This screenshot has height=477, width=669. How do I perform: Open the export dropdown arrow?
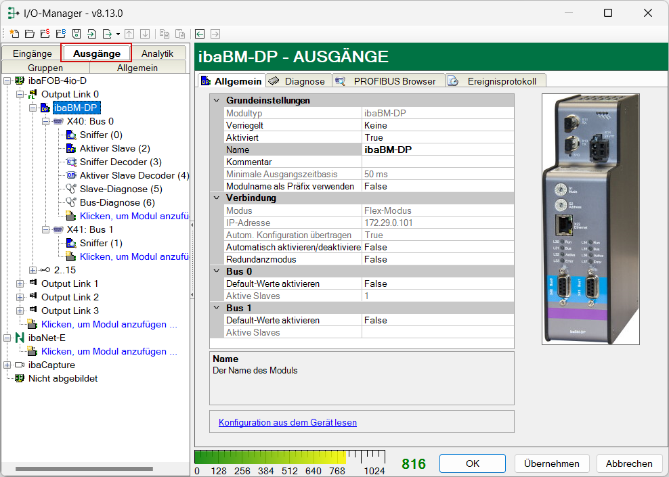click(118, 34)
